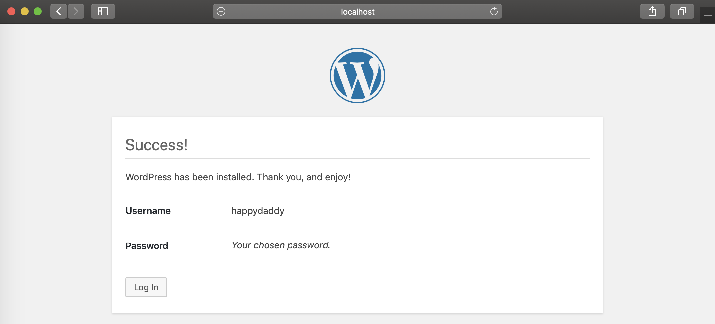Enter full screen with the green button

tap(38, 11)
